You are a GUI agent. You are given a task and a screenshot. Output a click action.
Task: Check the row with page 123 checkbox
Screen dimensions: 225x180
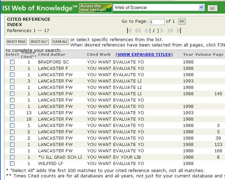pos(12,144)
